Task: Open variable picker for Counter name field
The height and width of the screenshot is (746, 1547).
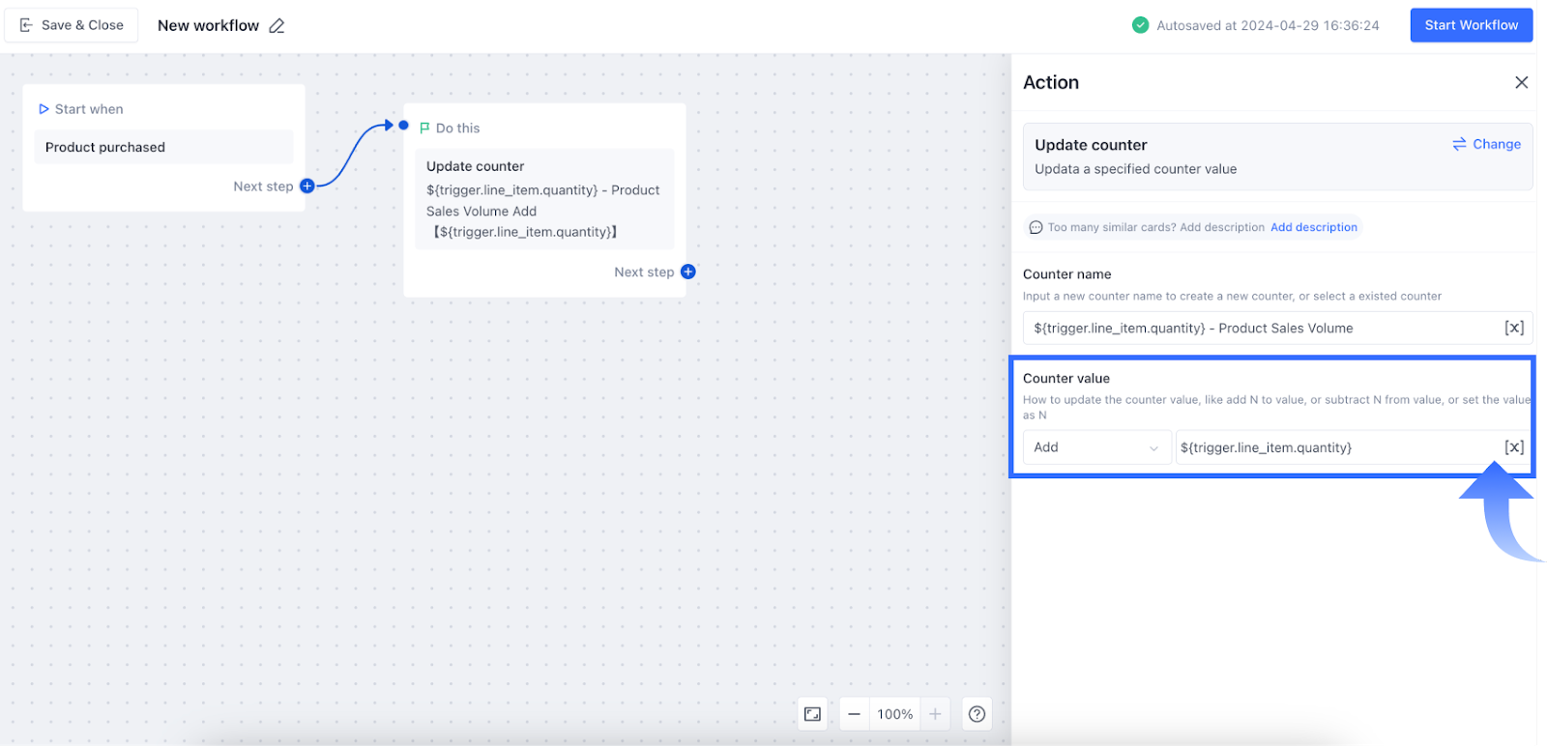Action: click(1513, 329)
